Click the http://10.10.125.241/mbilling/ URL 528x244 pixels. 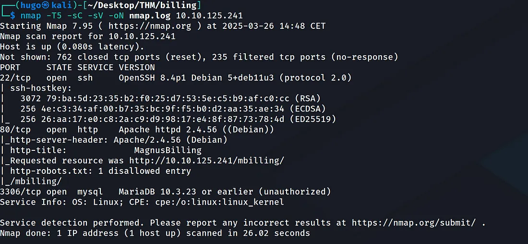pos(207,161)
